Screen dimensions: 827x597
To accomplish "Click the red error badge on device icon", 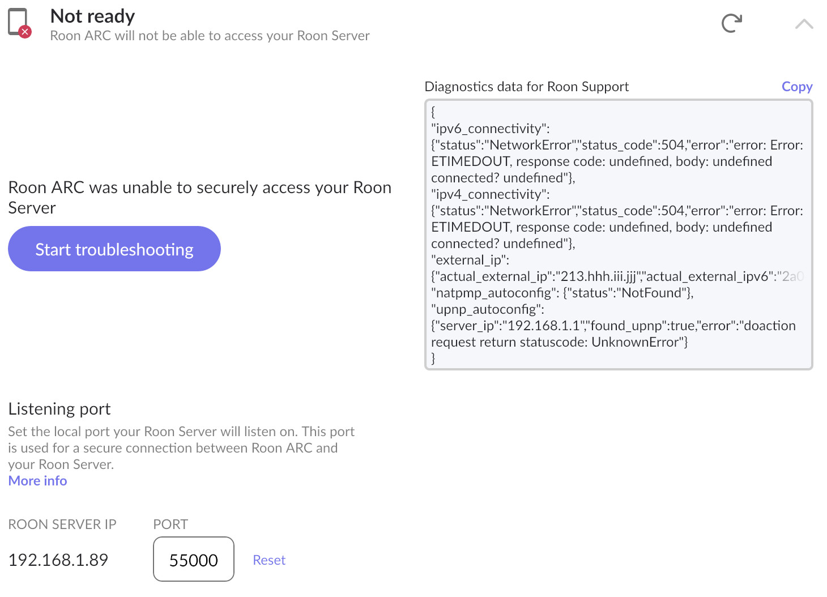I will 24,33.
